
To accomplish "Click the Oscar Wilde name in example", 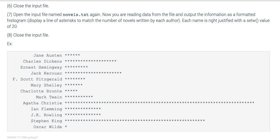I will click(x=47, y=127).
